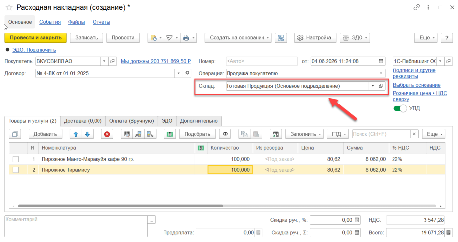
Task: Click the help question mark button
Action: [x=447, y=37]
